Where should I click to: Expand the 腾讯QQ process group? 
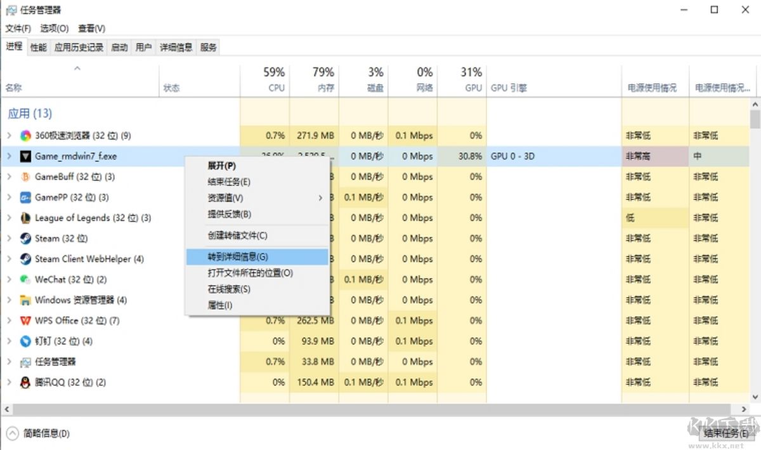point(9,382)
